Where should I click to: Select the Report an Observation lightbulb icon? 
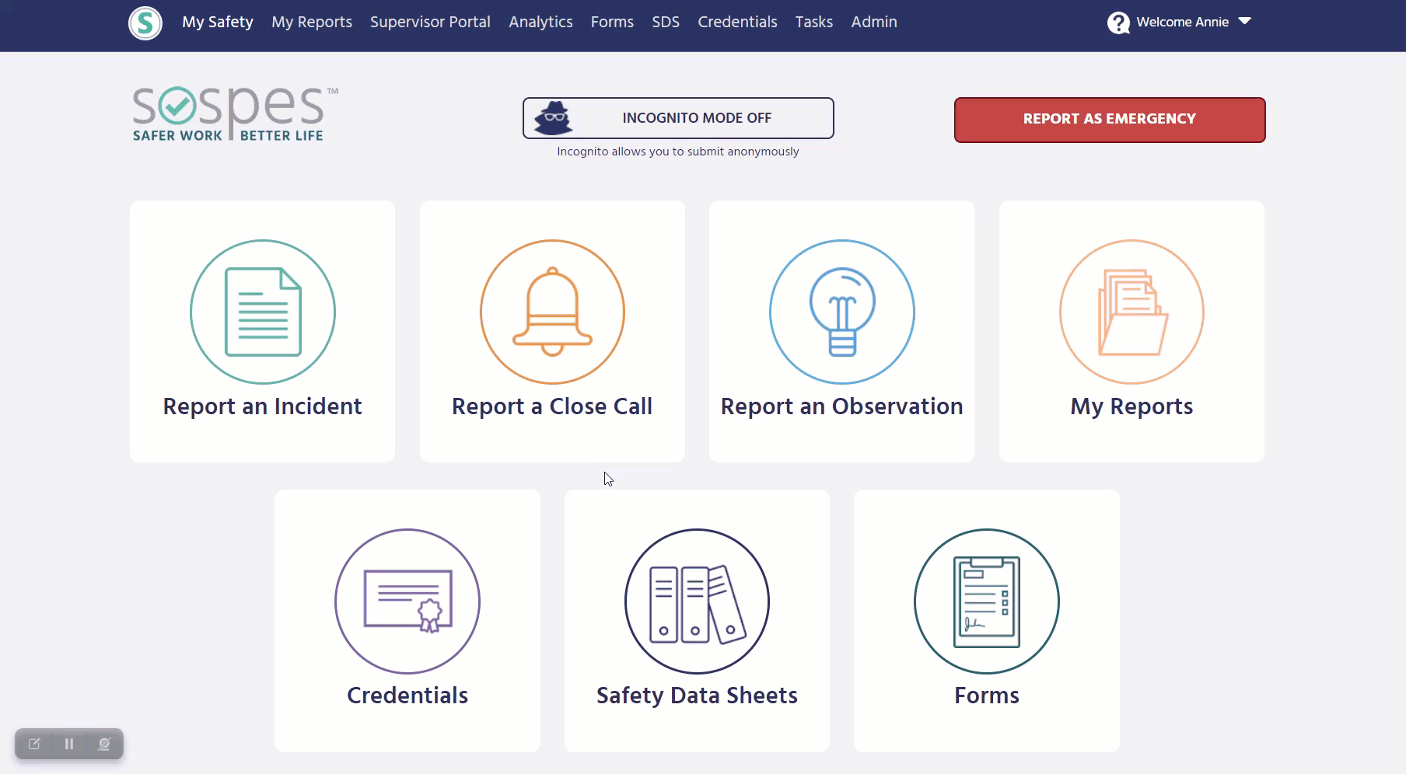(842, 312)
